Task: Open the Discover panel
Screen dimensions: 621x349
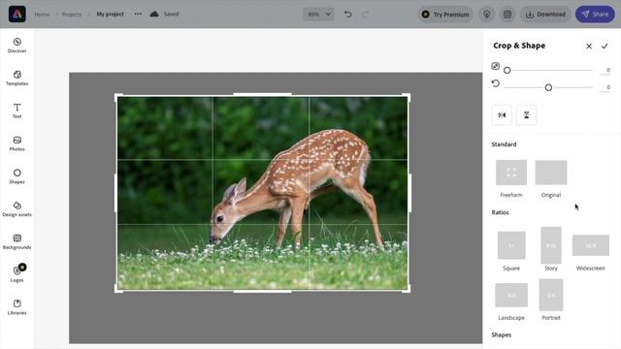Action: (17, 46)
